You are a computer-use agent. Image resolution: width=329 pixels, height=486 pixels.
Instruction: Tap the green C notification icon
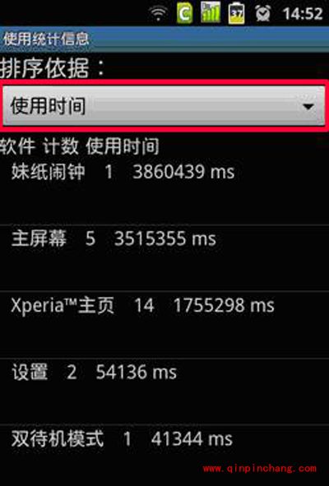click(x=184, y=14)
